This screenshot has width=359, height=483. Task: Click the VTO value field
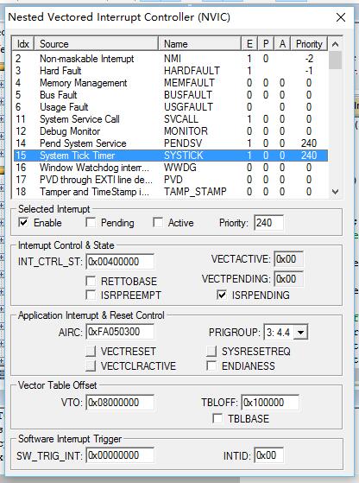click(120, 403)
